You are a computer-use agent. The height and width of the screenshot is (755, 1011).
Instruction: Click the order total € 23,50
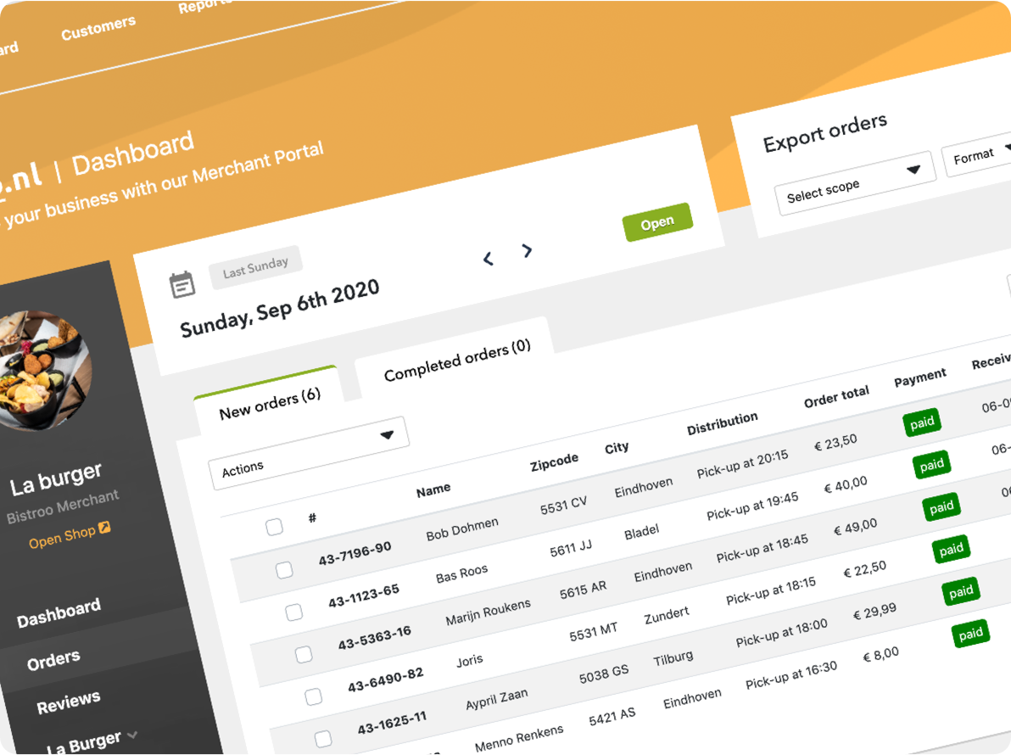pos(835,442)
